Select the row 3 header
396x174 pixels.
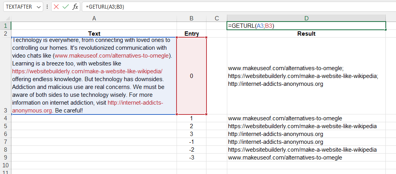[6, 111]
